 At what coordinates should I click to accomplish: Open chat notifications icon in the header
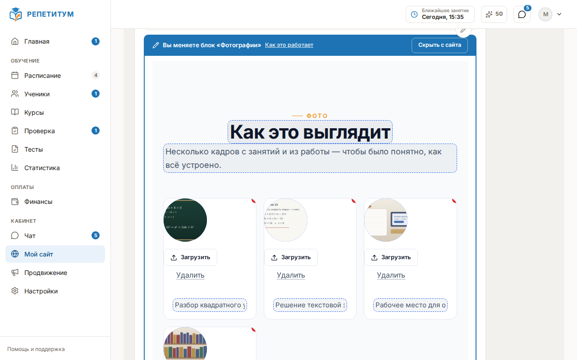click(x=522, y=14)
